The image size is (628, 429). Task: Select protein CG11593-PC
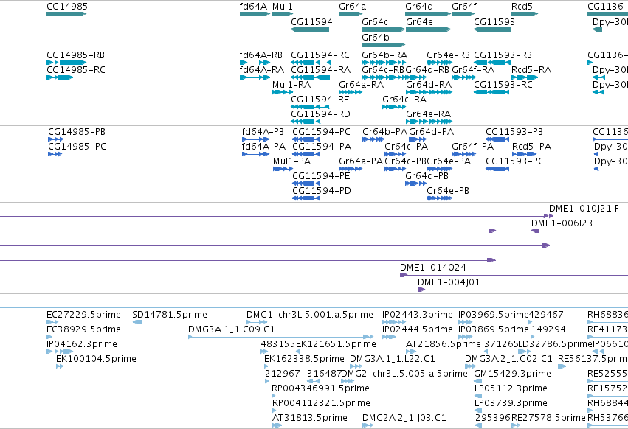(x=497, y=169)
